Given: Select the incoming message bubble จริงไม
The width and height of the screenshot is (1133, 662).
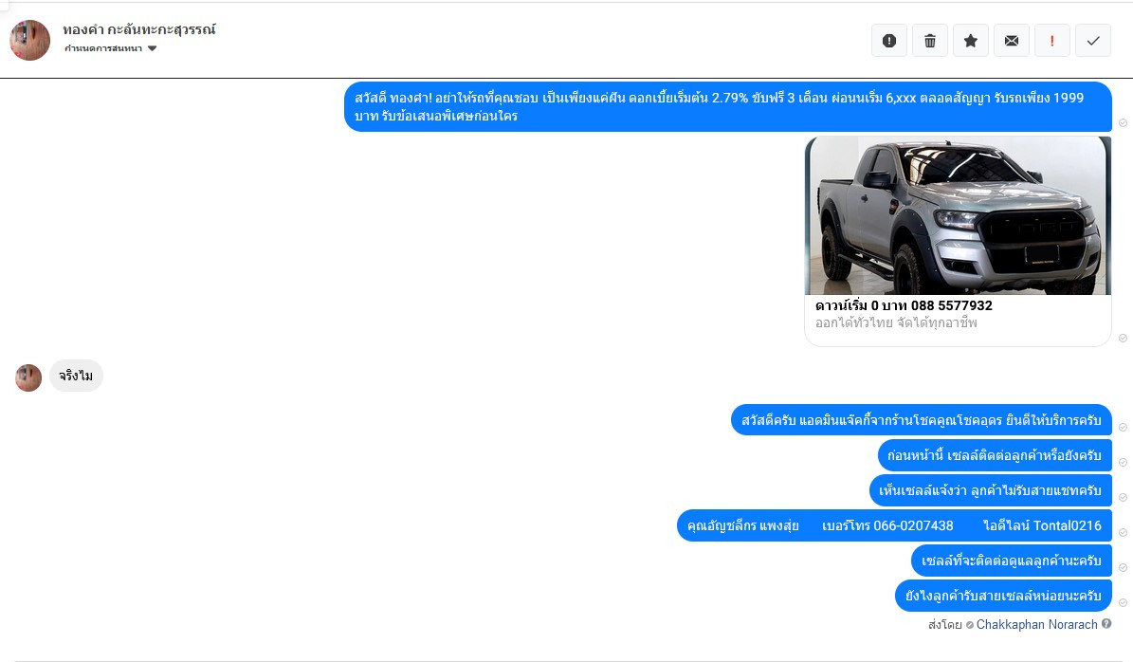Looking at the screenshot, I should (76, 376).
